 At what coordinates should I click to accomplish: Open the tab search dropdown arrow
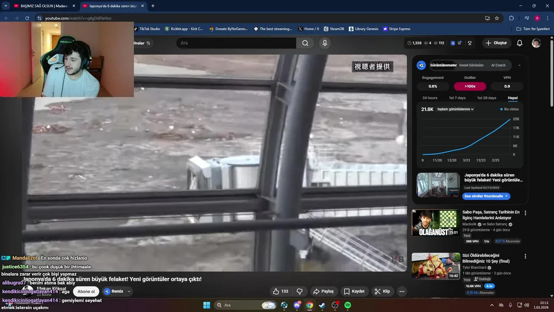[x=6, y=6]
